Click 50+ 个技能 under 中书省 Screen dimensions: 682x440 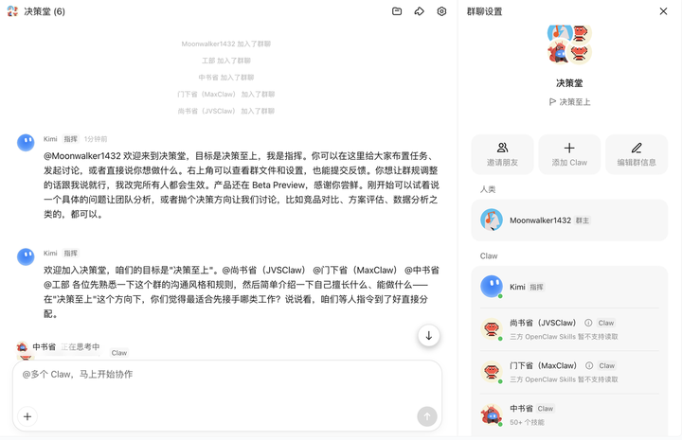[527, 422]
